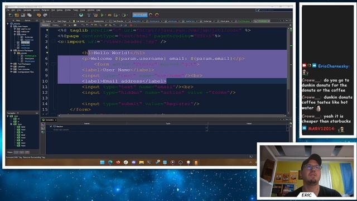The width and height of the screenshot is (357, 201).
Task: Collapse the form node in Navigator
Action: tap(11, 124)
